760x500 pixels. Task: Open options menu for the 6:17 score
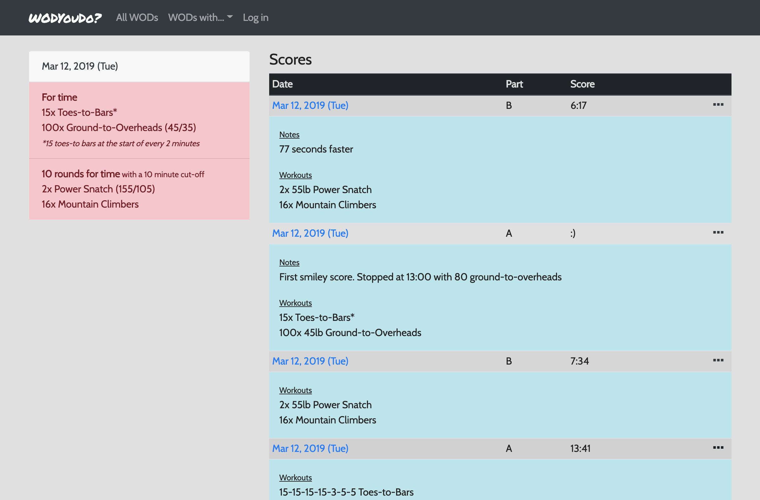[718, 105]
